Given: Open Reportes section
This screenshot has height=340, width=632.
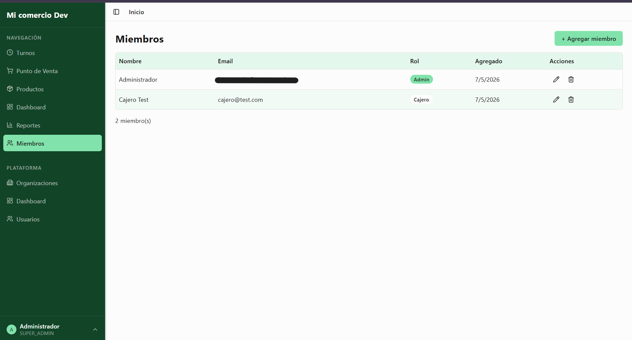Looking at the screenshot, I should tap(52, 125).
